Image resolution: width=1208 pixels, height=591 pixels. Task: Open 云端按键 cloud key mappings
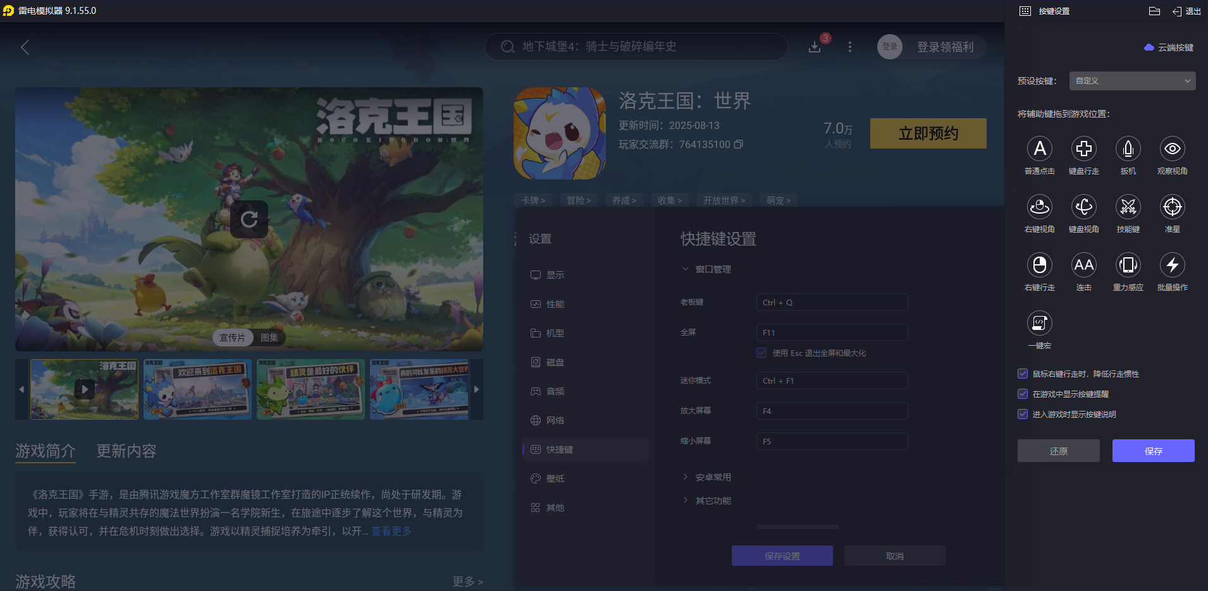coord(1169,47)
